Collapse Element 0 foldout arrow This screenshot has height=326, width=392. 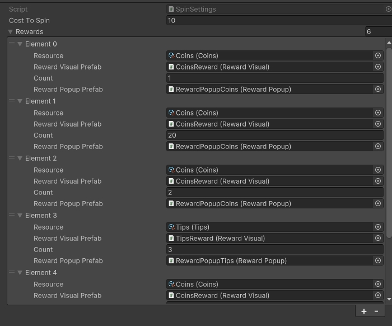point(20,44)
